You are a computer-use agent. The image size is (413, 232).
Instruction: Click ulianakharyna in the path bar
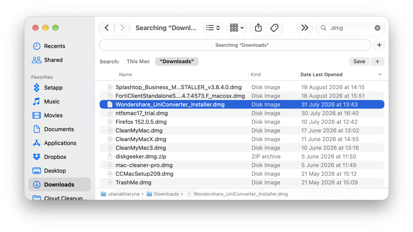120,194
